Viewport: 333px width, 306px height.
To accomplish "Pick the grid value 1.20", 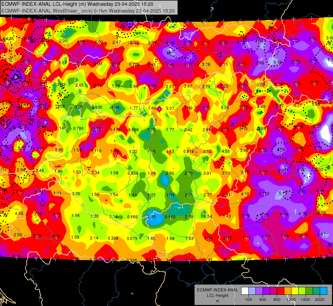I will point(152,130).
